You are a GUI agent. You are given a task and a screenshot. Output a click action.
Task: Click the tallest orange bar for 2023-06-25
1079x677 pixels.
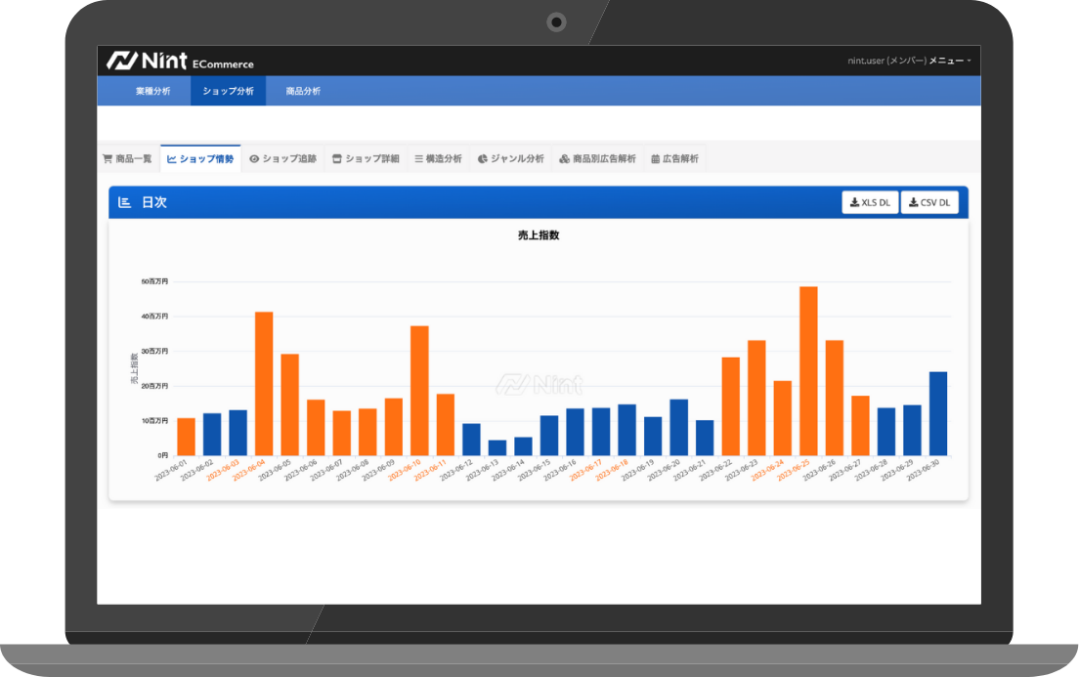(x=808, y=371)
